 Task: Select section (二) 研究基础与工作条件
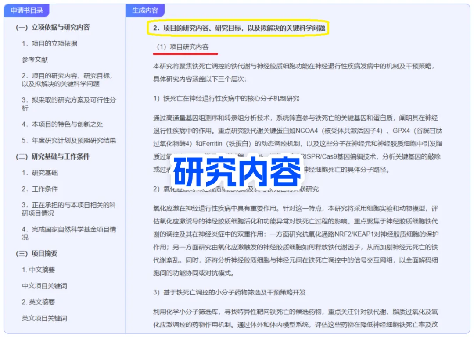[53, 156]
